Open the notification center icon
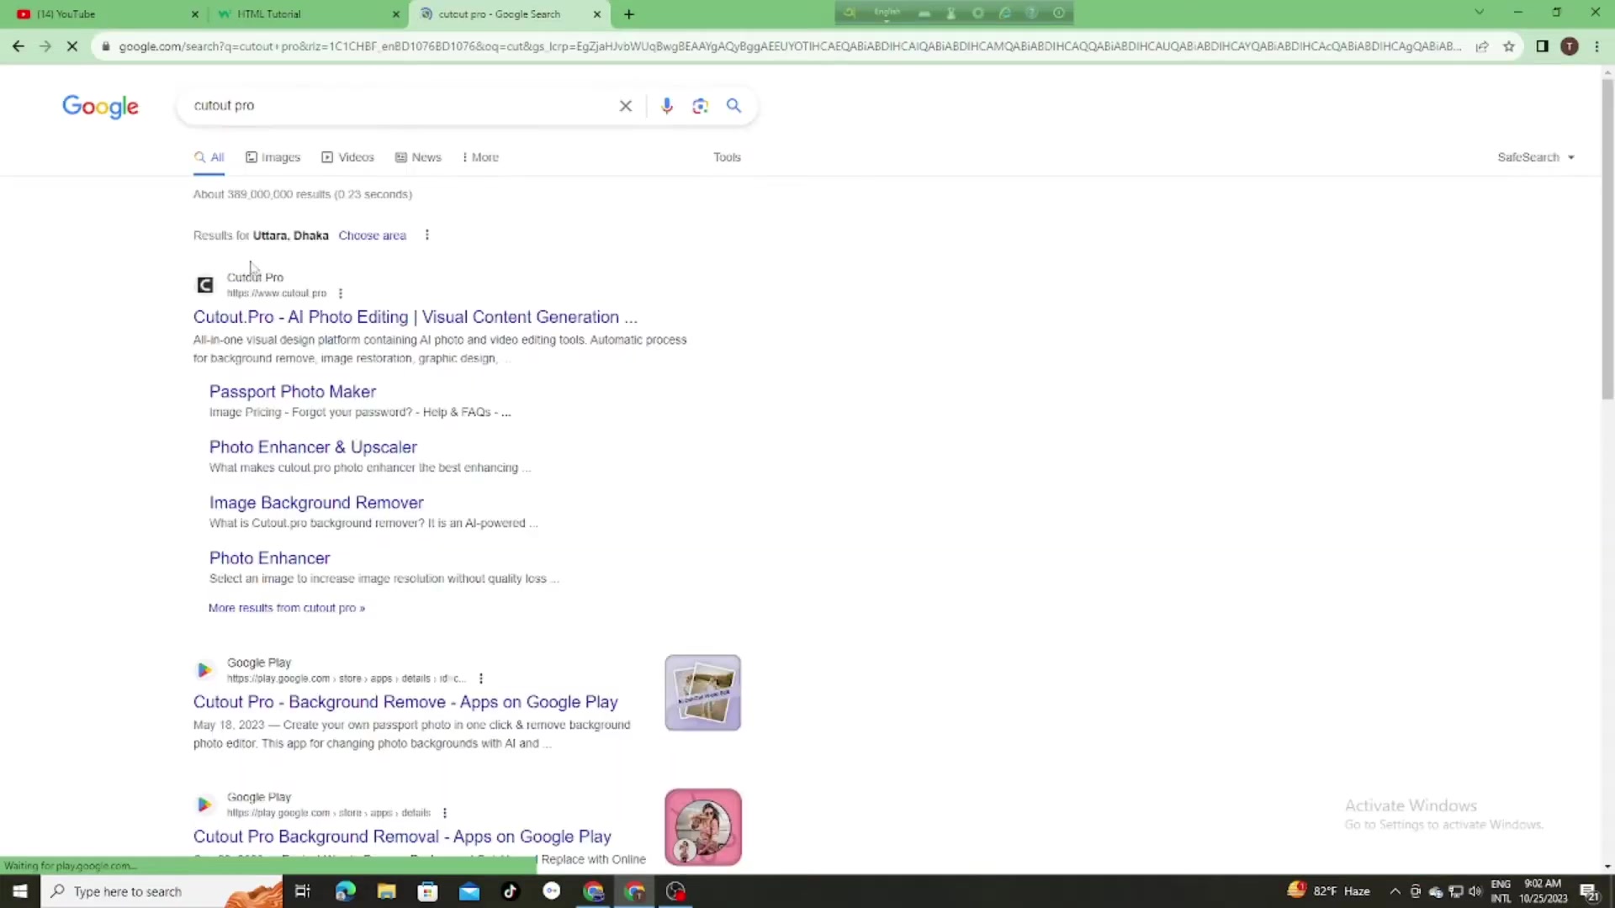This screenshot has height=908, width=1615. [x=1590, y=891]
